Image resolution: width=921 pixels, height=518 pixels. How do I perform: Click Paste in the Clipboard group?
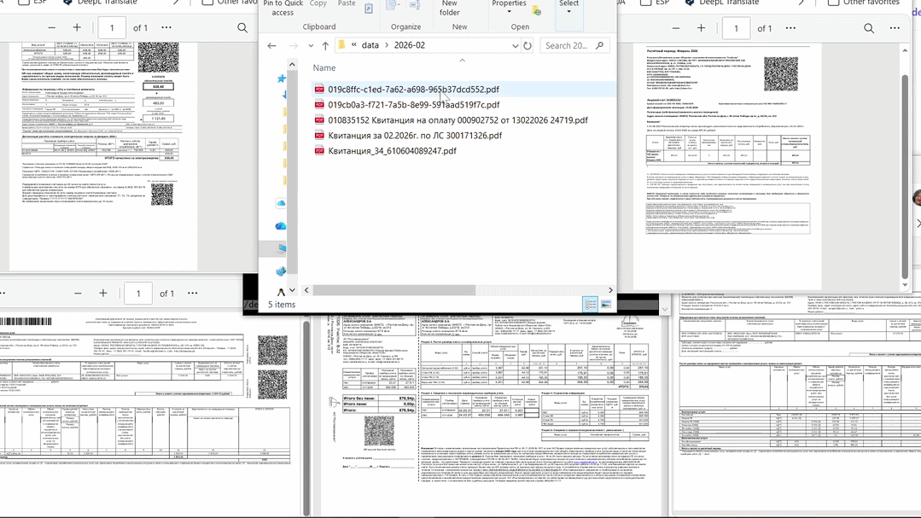tap(347, 3)
